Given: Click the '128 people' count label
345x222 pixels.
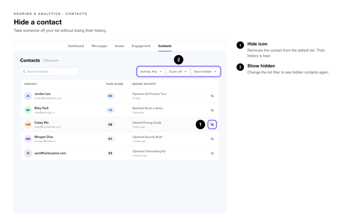Looking at the screenshot, I should (50, 60).
